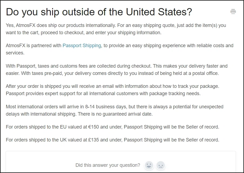Click the smiley rating on the left

148,165
